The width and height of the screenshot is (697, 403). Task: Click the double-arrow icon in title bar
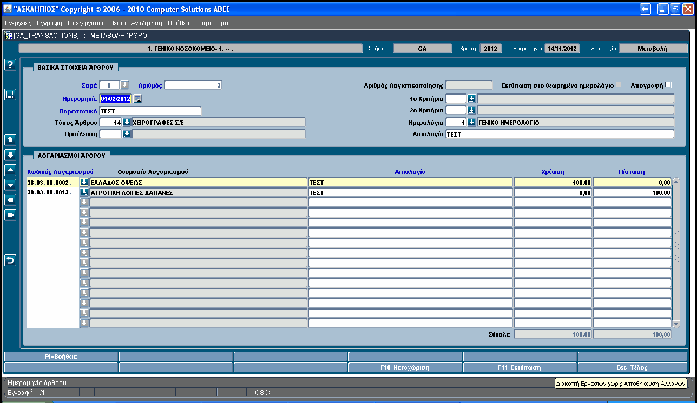(x=645, y=9)
